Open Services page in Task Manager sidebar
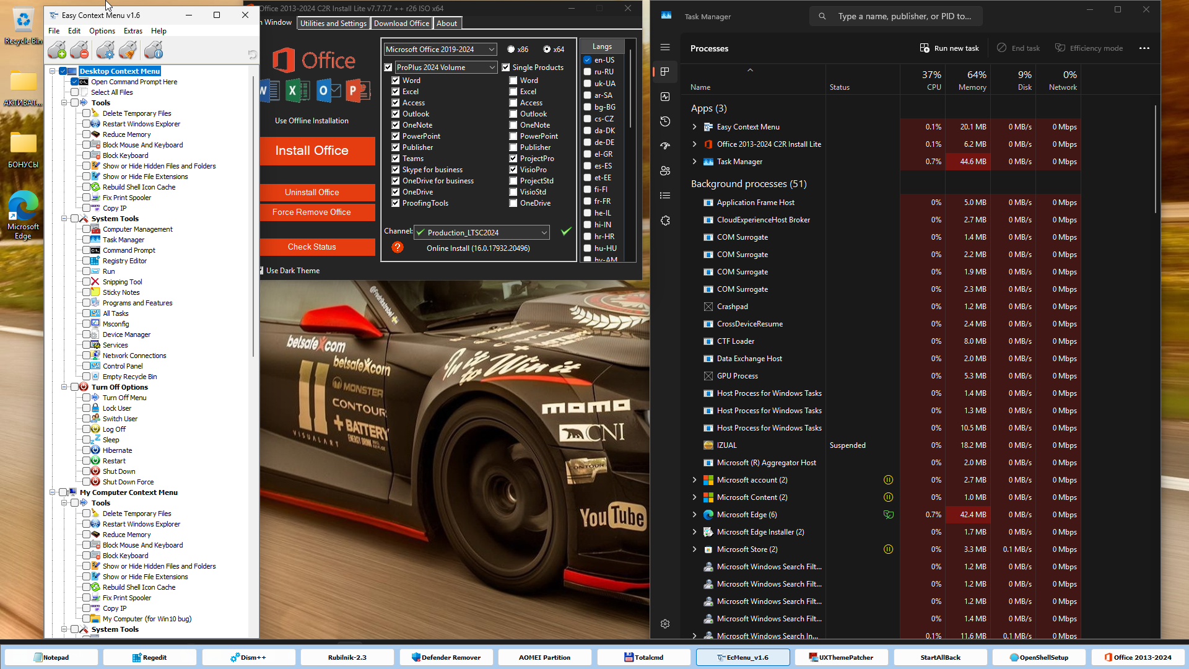This screenshot has width=1189, height=669. [665, 221]
